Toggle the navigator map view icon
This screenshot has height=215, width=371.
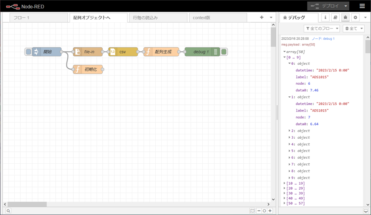click(252, 211)
